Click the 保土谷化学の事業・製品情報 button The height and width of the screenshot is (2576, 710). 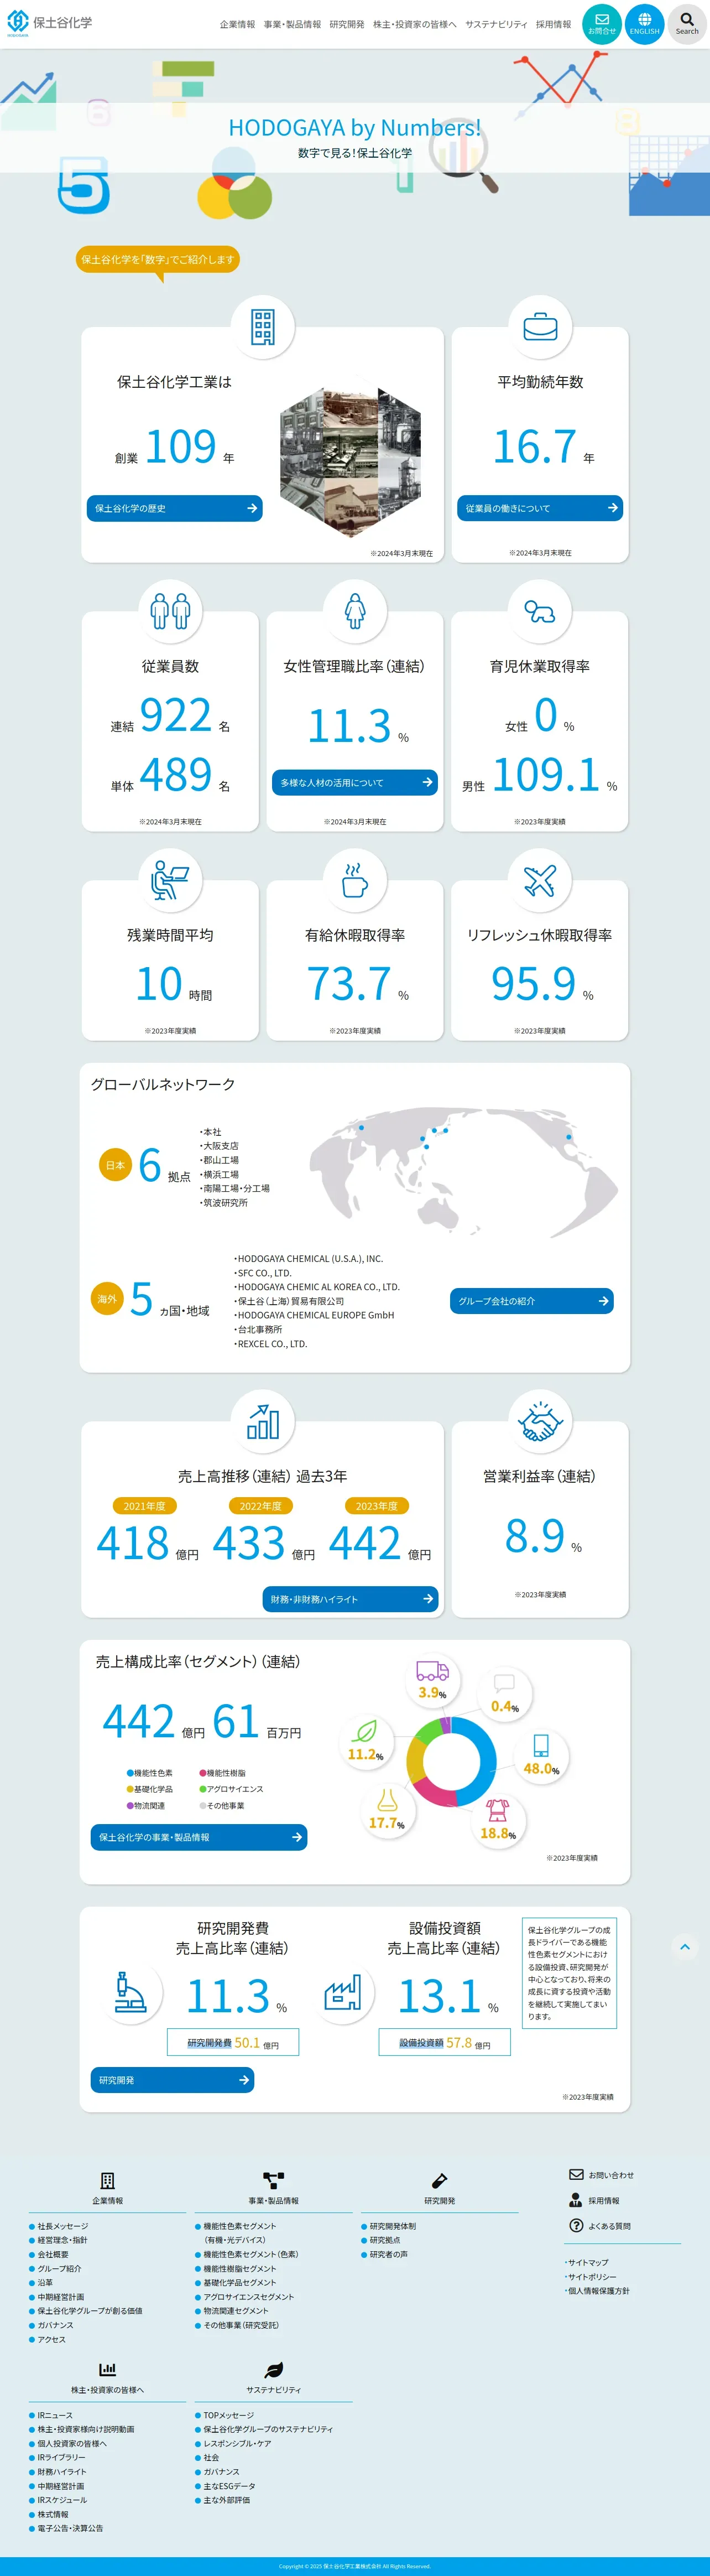click(x=199, y=1837)
